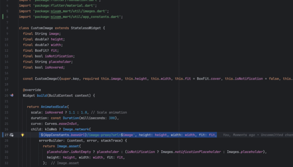Click the green change marker at line 6
Image resolution: width=293 pixels, height=167 pixels.
tap(3, 17)
